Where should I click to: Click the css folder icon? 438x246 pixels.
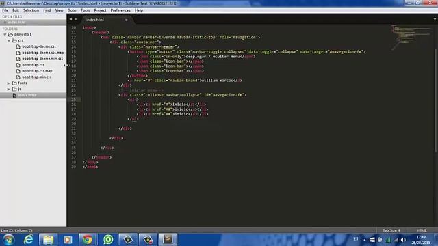(14, 41)
